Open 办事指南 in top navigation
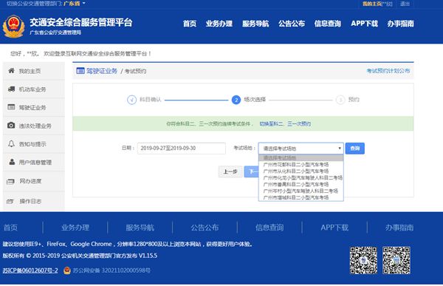Screen dimensions: 443x286 click(400, 24)
